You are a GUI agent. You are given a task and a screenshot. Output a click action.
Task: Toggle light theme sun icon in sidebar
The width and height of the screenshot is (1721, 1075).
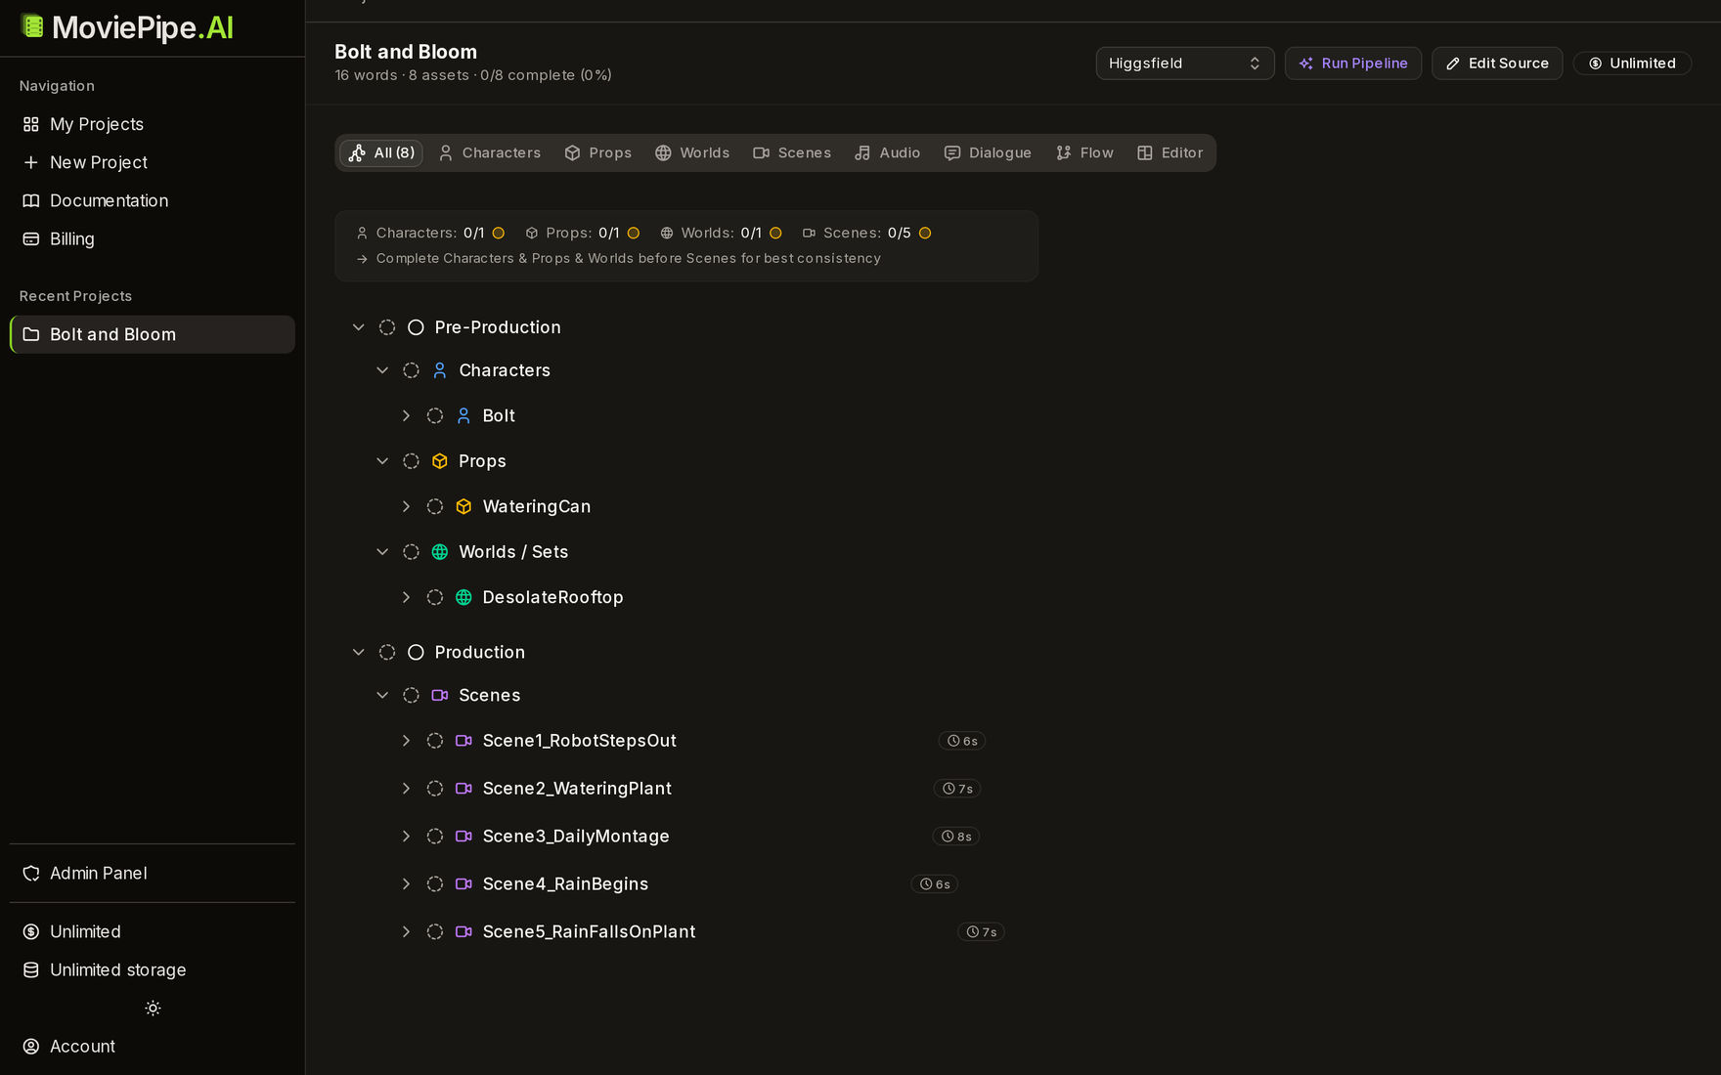click(153, 1008)
